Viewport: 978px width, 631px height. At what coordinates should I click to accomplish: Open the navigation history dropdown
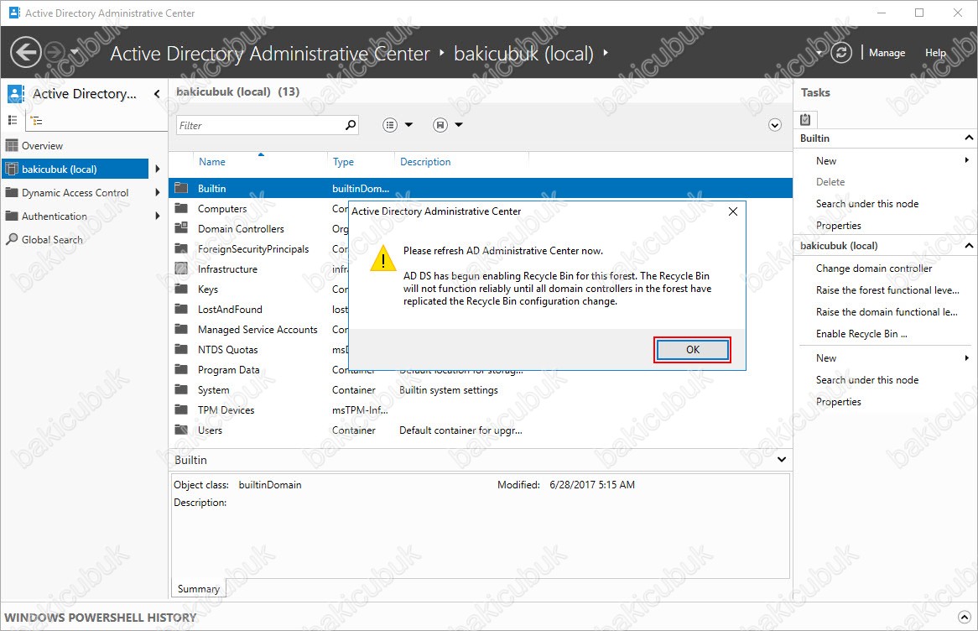click(75, 52)
